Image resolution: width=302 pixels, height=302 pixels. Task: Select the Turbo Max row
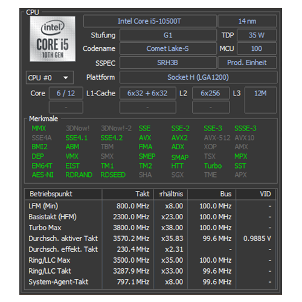pyautogui.click(x=150, y=228)
